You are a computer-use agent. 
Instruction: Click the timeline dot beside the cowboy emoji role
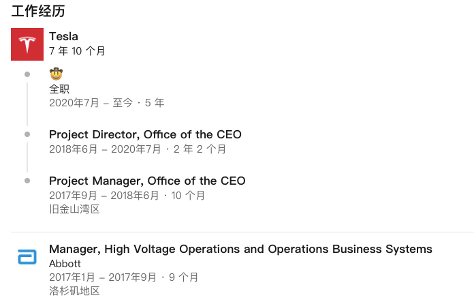(x=27, y=74)
